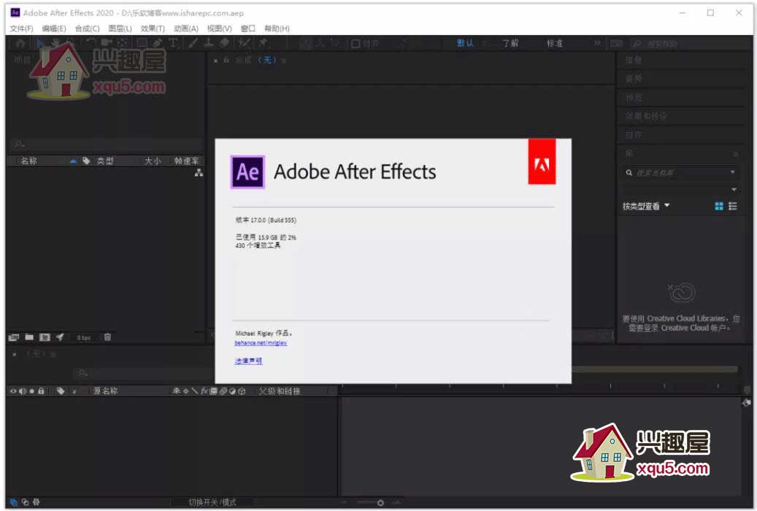The height and width of the screenshot is (511, 757).
Task: Toggle the solo dot column in timeline
Action: [x=32, y=391]
